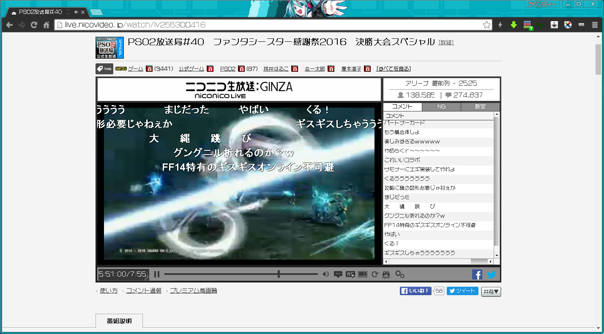This screenshot has width=604, height=334.
Task: Select comment FF14特有のギスギスオンライン不可避
Action: [438, 225]
